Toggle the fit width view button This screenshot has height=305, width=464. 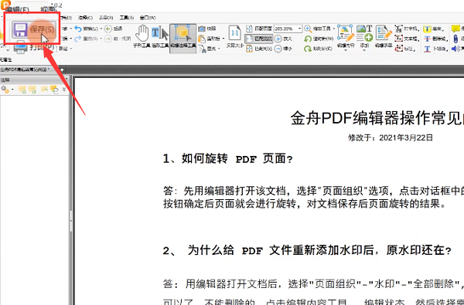click(x=259, y=39)
